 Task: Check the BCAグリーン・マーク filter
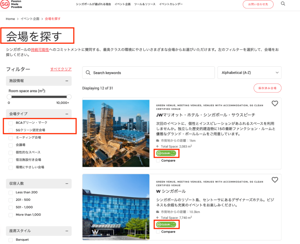(11, 123)
